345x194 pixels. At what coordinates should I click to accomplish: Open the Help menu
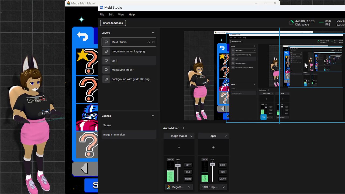pos(132,15)
